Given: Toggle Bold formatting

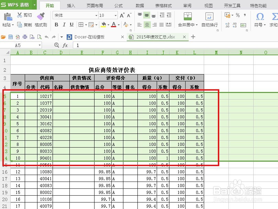Looking at the screenshot, I should (57, 25).
